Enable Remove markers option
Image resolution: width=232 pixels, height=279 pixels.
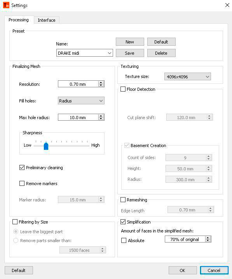(22, 183)
